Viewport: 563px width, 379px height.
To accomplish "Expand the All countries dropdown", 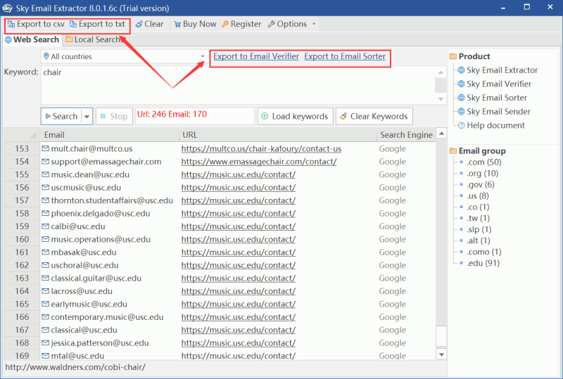I will click(x=202, y=56).
